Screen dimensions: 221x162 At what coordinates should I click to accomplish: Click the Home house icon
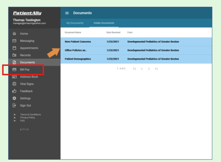(14, 34)
